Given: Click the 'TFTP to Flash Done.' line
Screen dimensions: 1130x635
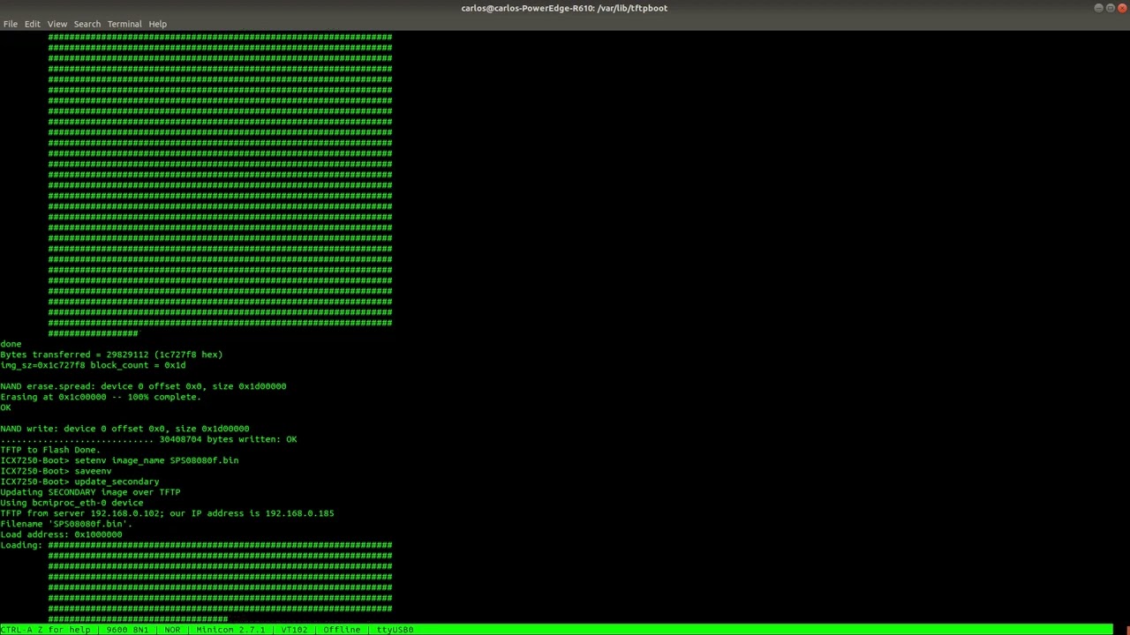Looking at the screenshot, I should pyautogui.click(x=50, y=450).
